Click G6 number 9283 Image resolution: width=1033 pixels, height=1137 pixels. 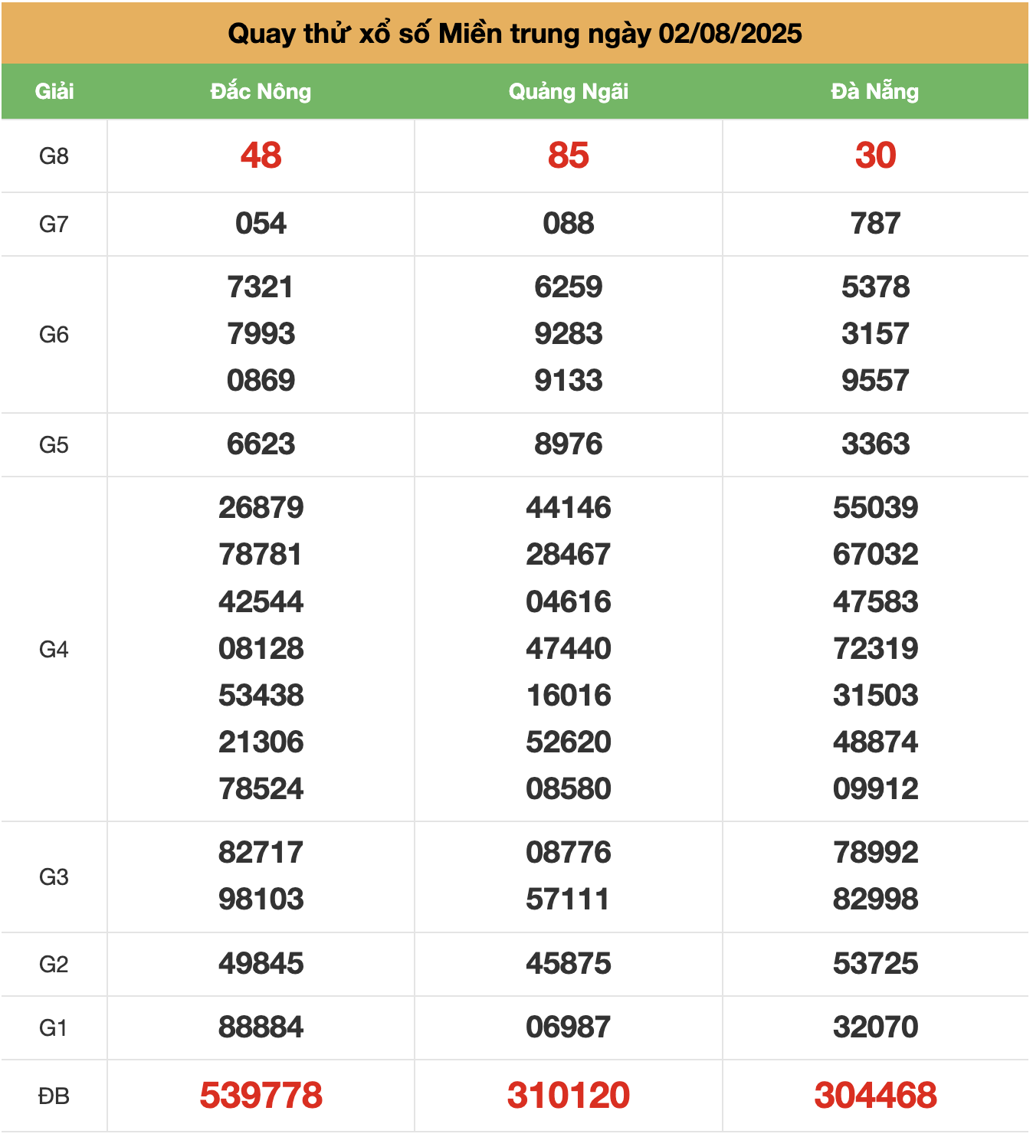tap(568, 334)
